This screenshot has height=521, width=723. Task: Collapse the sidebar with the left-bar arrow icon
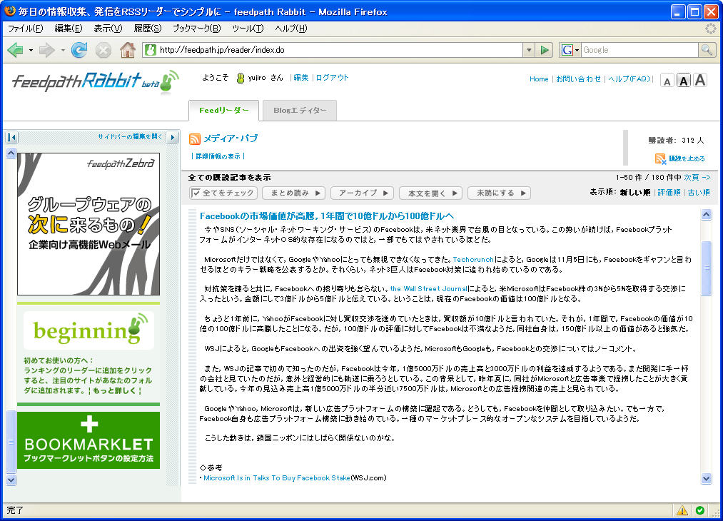pyautogui.click(x=12, y=137)
